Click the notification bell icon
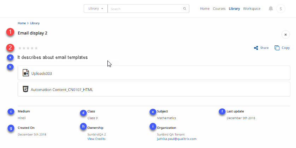The width and height of the screenshot is (296, 148). [x=271, y=9]
